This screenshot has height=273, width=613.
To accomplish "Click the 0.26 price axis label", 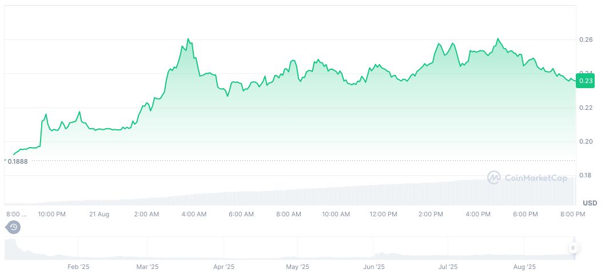I will click(x=586, y=39).
